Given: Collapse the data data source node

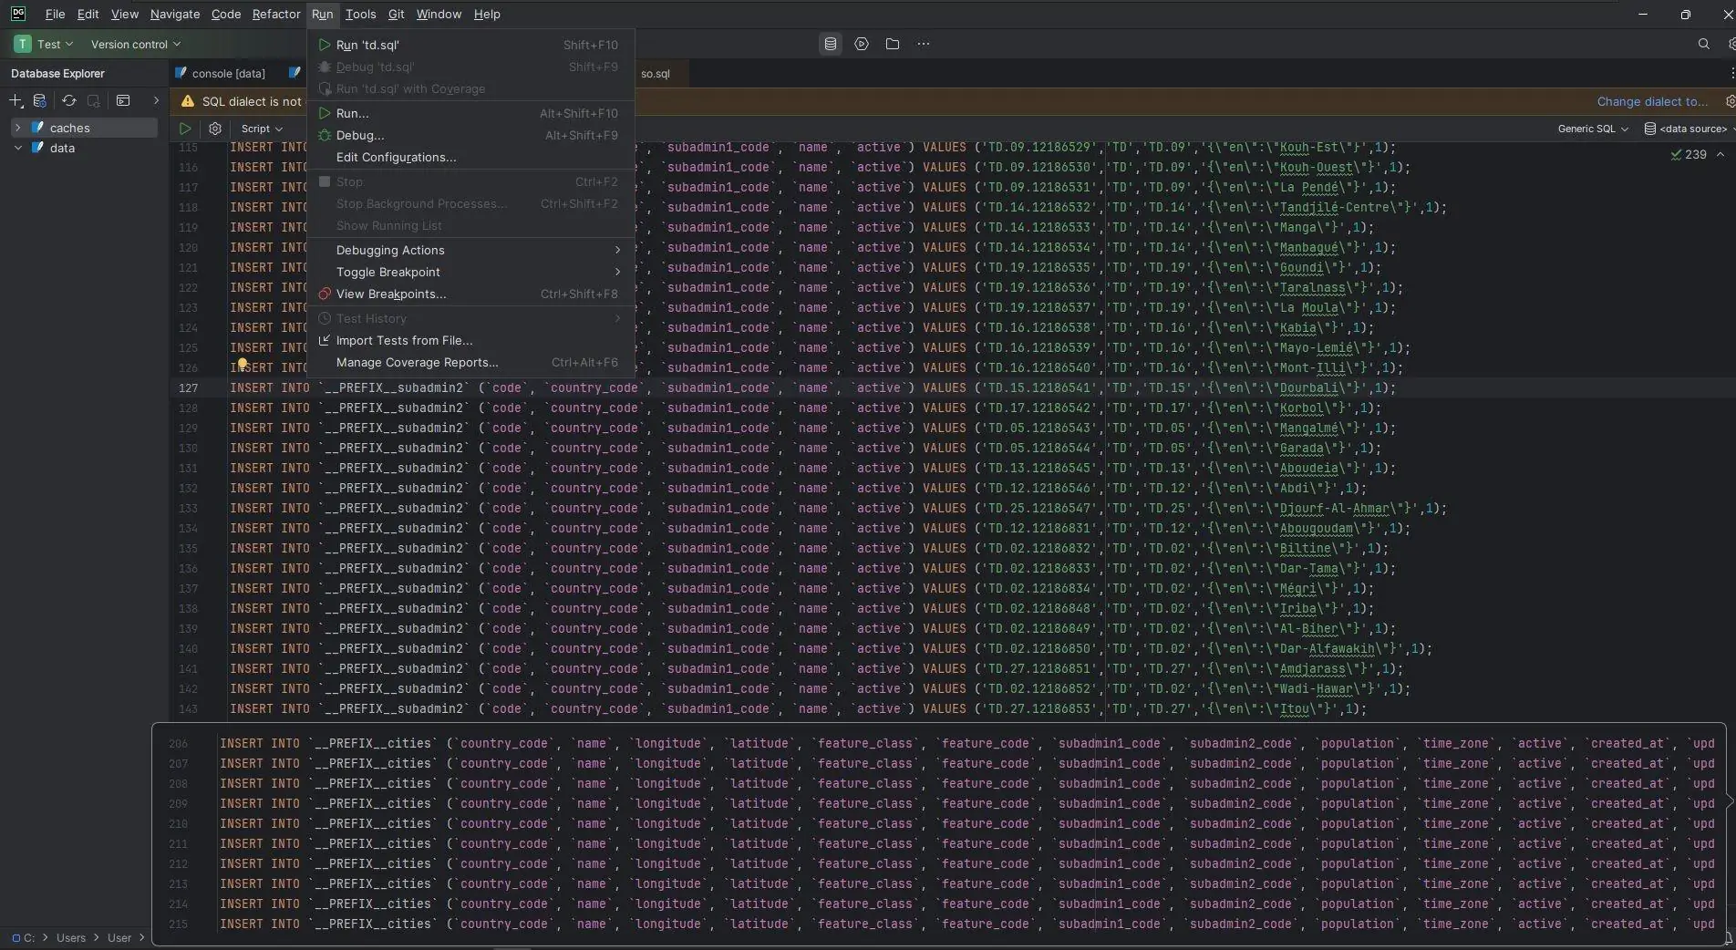Looking at the screenshot, I should pos(17,148).
